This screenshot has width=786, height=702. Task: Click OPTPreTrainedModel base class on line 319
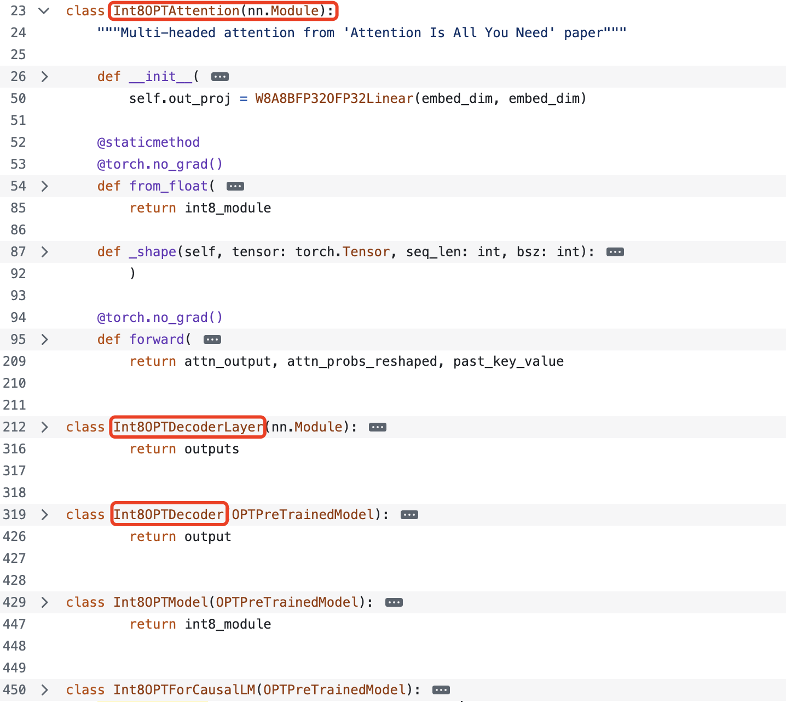(303, 515)
